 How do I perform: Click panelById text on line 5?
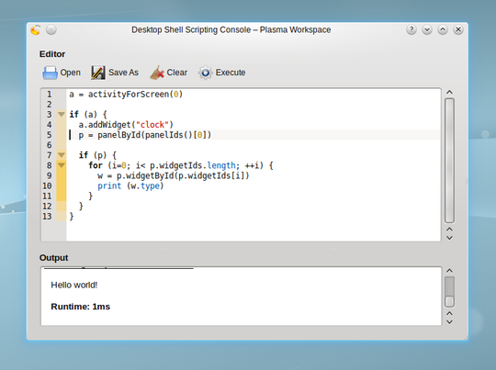click(x=118, y=135)
